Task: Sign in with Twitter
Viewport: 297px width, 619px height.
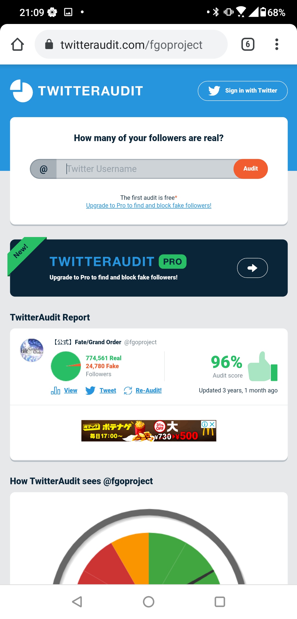Action: [243, 91]
